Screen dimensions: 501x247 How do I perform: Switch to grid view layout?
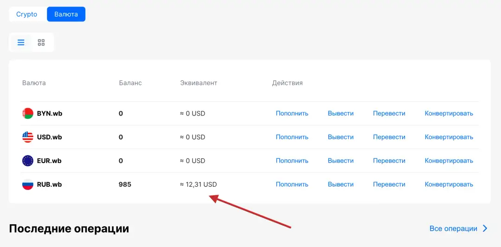click(41, 43)
